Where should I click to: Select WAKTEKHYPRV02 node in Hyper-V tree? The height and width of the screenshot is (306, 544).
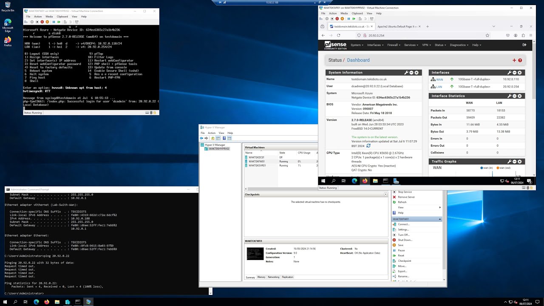coord(219,149)
